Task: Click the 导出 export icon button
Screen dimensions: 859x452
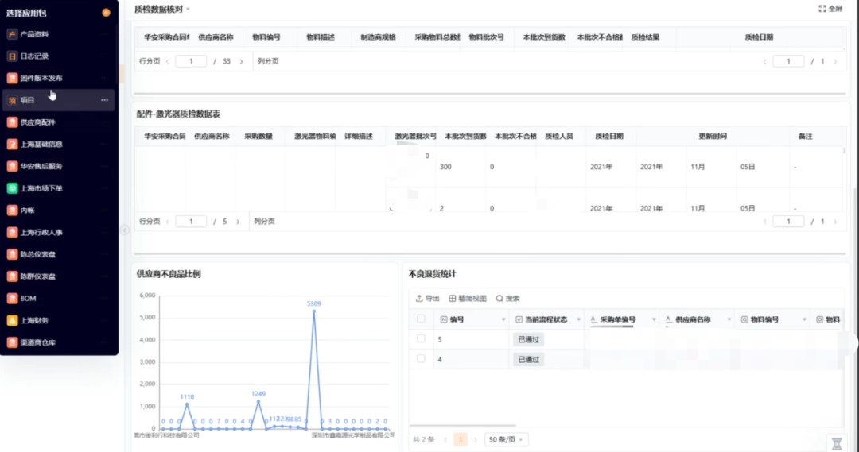Action: pos(427,298)
